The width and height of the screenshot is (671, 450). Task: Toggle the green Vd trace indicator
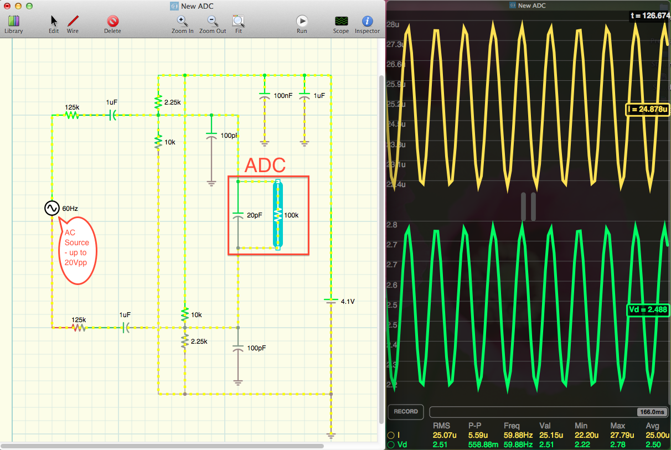click(x=391, y=444)
